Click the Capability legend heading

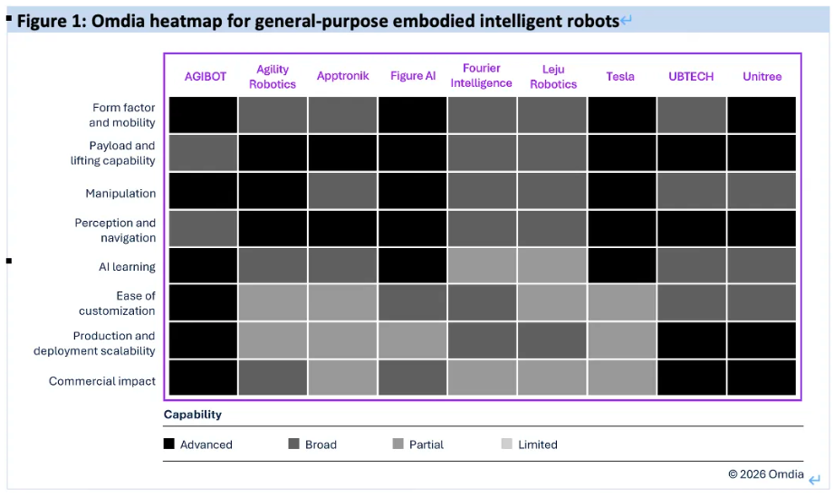tap(193, 415)
